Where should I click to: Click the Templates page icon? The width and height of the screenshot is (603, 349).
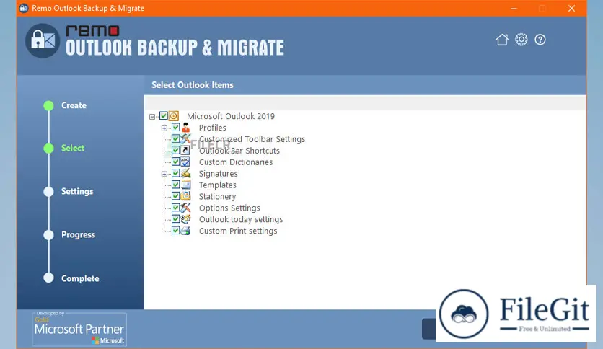pyautogui.click(x=186, y=185)
